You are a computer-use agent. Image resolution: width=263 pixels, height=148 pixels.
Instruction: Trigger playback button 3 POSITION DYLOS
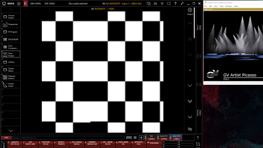tap(46, 144)
